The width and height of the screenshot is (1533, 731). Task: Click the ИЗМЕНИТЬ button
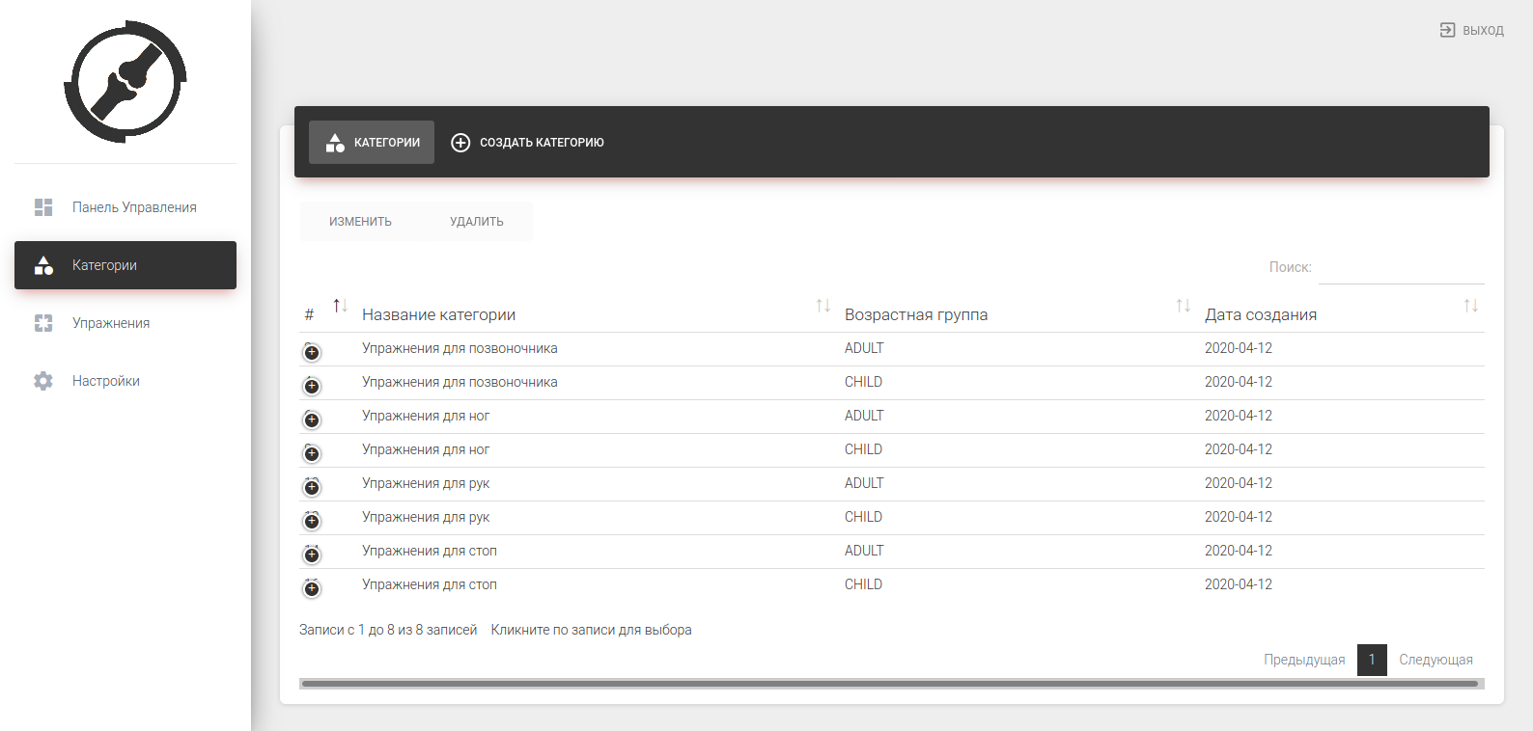360,222
